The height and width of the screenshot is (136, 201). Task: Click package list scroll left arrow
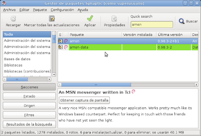point(60,85)
